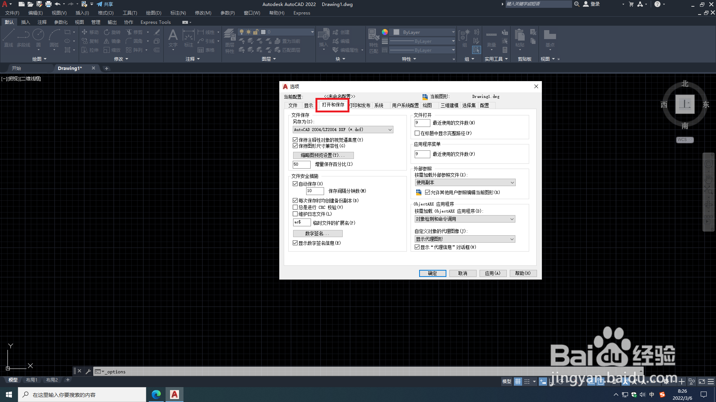716x402 pixels.
Task: Expand the 图层 ribbon panel
Action: pyautogui.click(x=268, y=59)
